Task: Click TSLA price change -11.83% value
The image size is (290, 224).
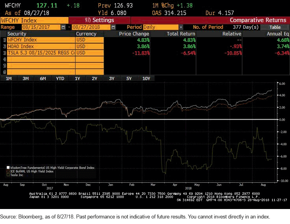Action: (x=141, y=53)
